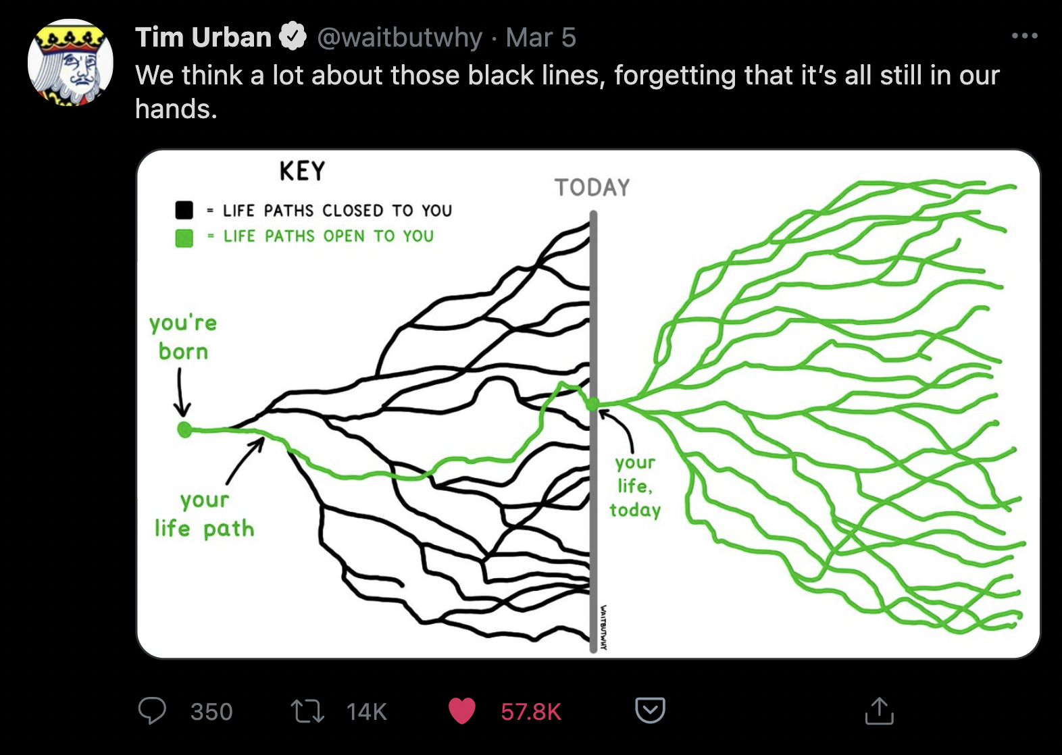Click the green "you're born" starting dot
Viewport: 1062px width, 755px height.
(184, 429)
